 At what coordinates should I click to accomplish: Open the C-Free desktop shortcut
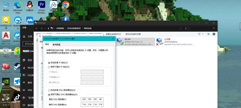(x=6, y=69)
